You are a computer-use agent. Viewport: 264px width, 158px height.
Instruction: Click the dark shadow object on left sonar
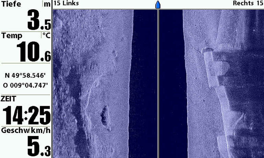coord(104,116)
